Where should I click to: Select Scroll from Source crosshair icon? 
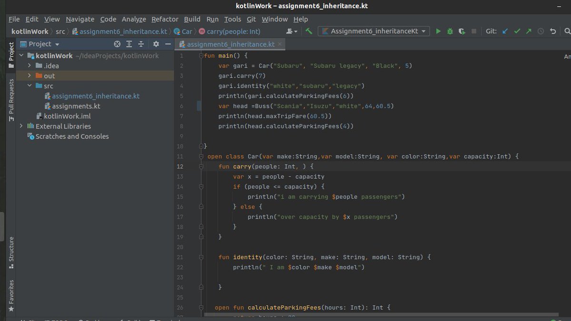pyautogui.click(x=117, y=44)
